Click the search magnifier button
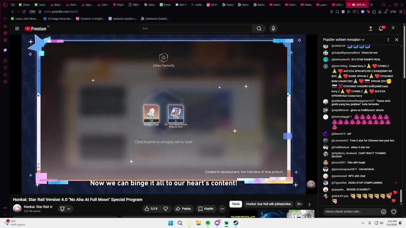 (x=259, y=28)
